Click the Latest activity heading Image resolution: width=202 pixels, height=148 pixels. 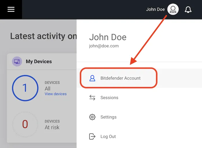[x=43, y=36]
